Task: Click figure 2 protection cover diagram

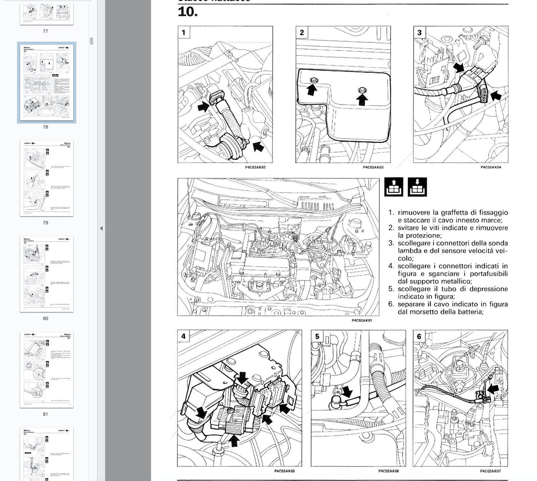Action: pos(343,94)
